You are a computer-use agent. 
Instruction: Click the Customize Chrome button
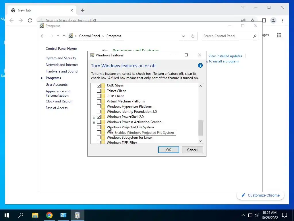point(260,195)
